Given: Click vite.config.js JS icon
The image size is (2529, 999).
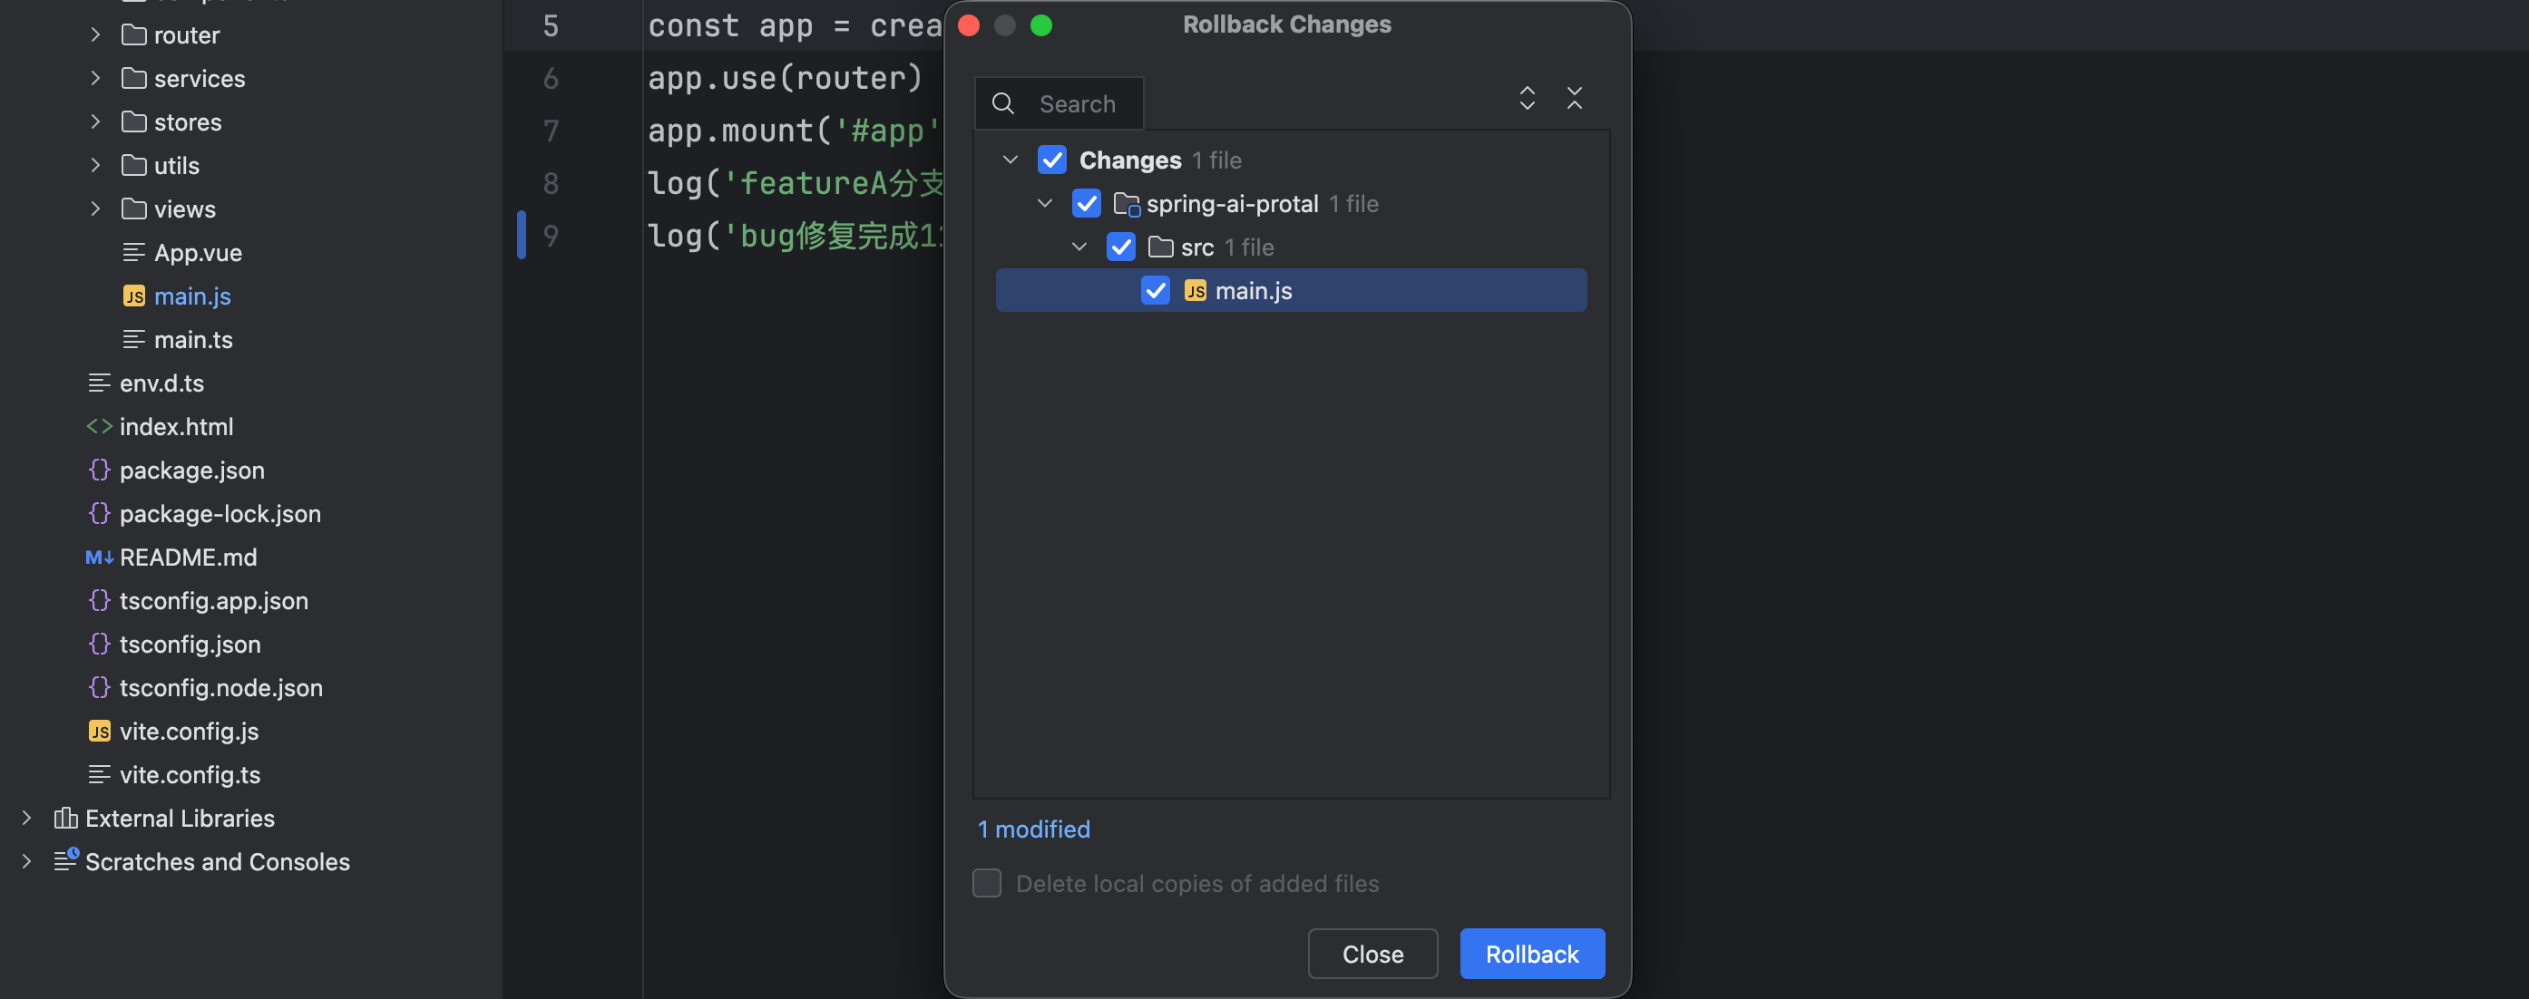Looking at the screenshot, I should click(x=99, y=731).
